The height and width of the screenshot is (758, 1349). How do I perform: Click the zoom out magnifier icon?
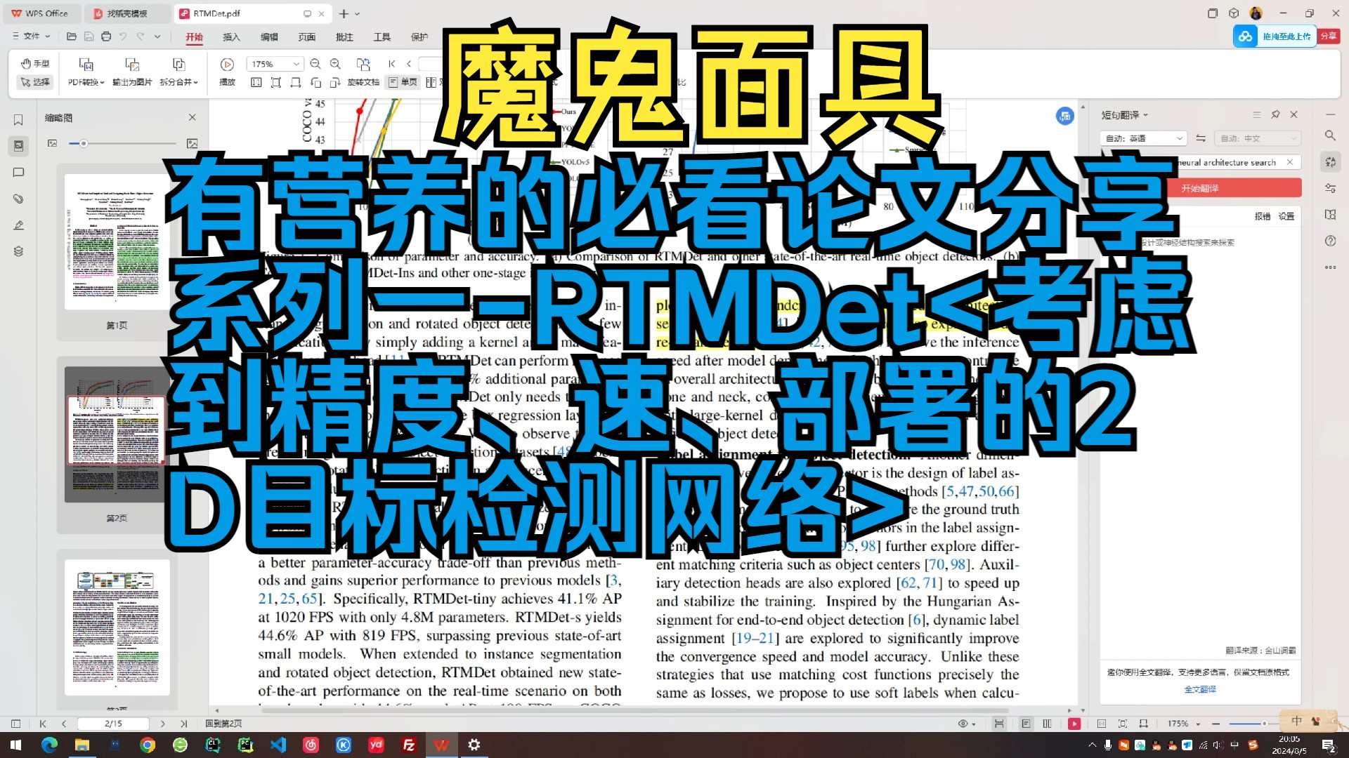point(315,64)
